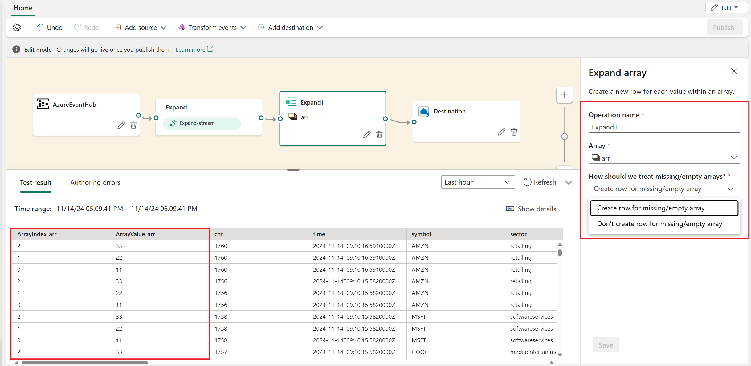Viewport: 751px width, 366px height.
Task: Switch to the Authoring errors tab
Action: 95,182
